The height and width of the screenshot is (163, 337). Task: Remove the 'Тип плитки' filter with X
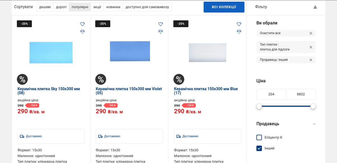click(x=311, y=47)
